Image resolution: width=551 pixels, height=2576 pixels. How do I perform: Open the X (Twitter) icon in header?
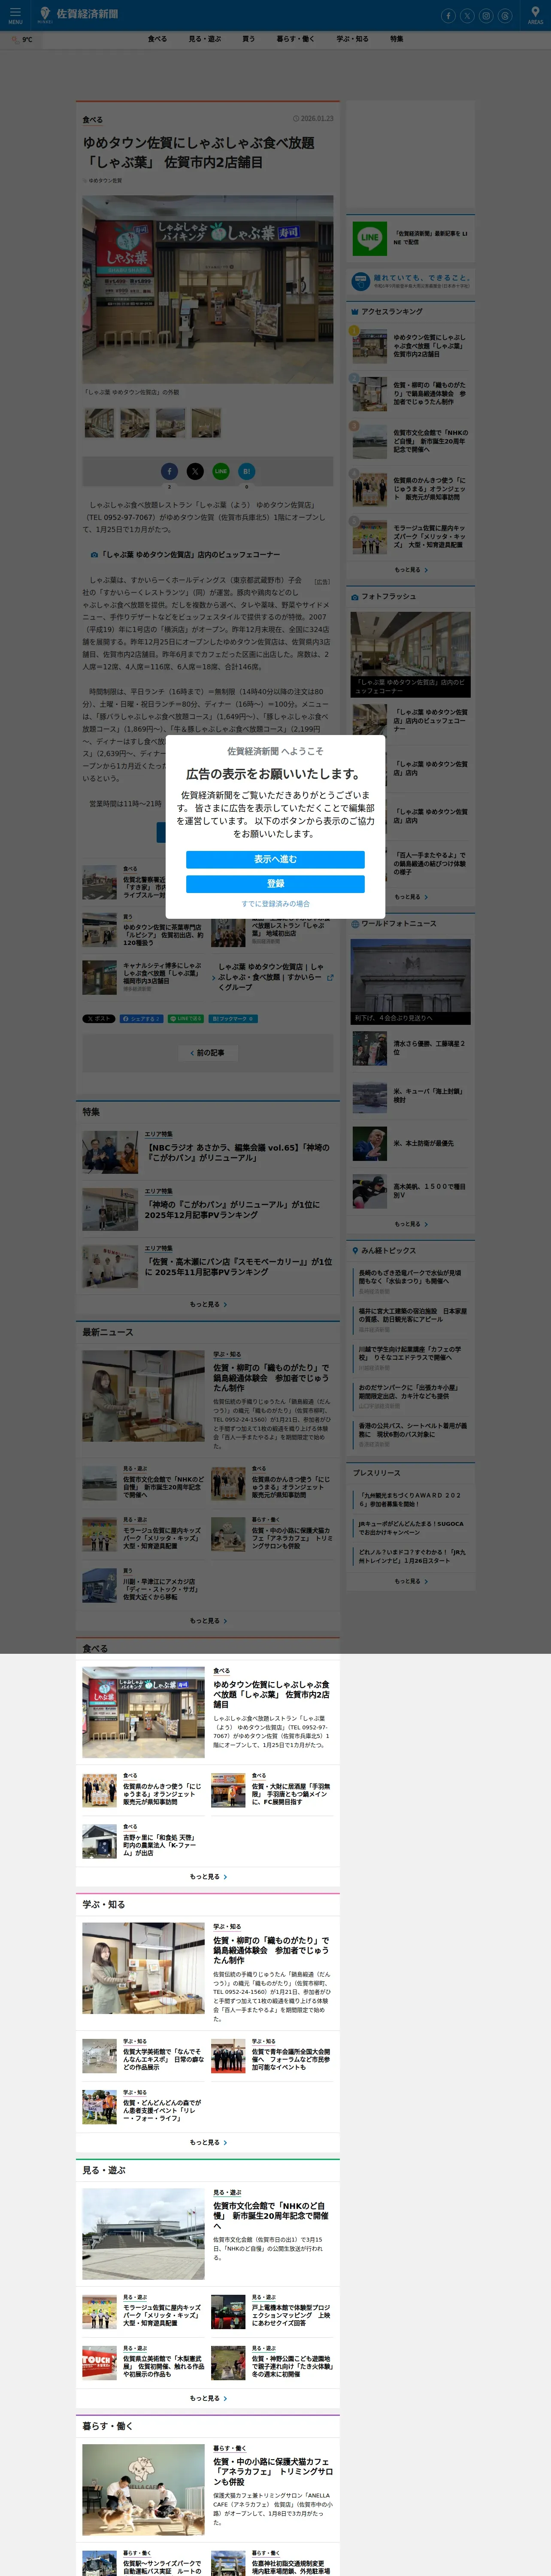click(467, 16)
